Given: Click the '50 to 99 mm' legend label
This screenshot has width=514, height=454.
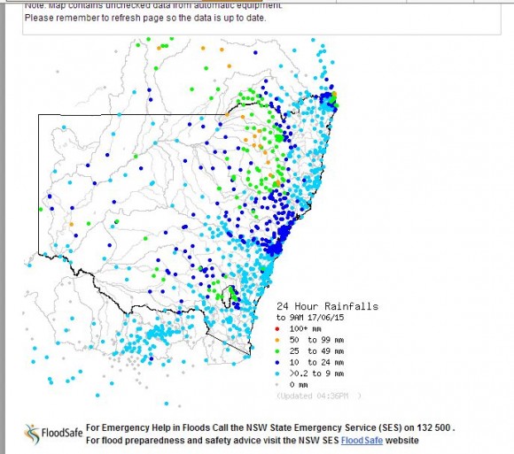Looking at the screenshot, I should [316, 340].
